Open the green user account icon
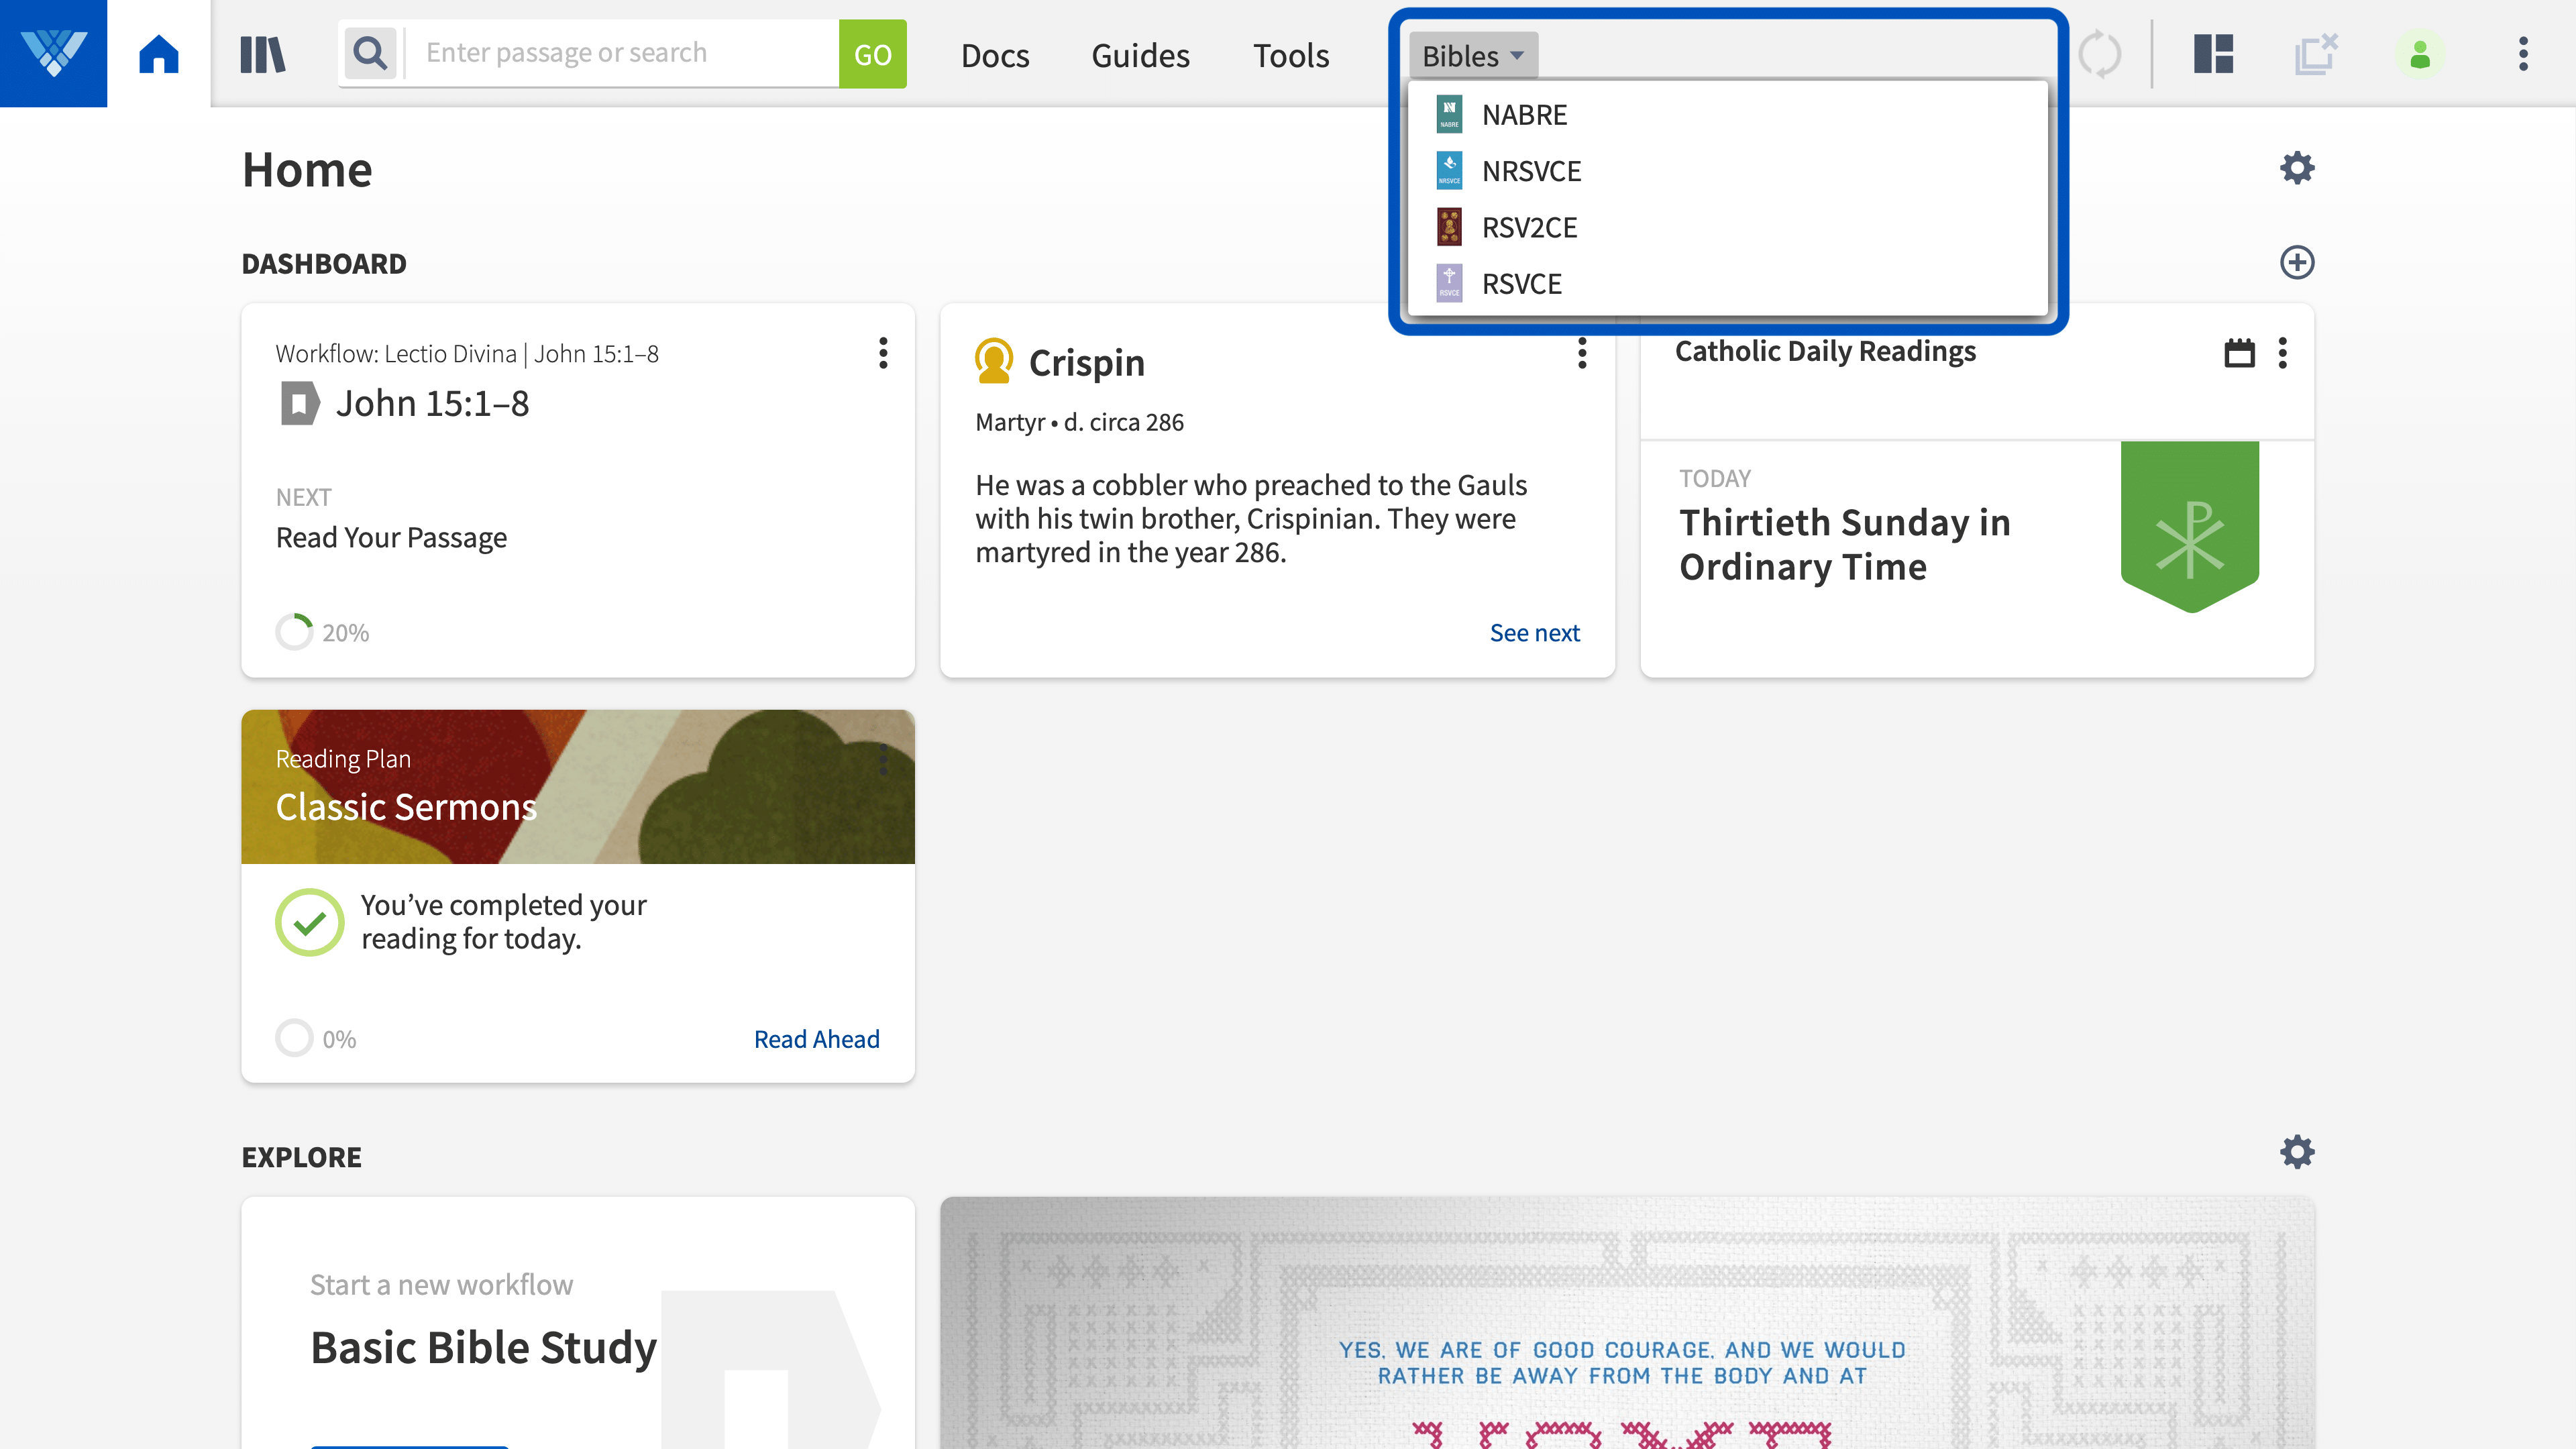The image size is (2576, 1449). 2420,54
